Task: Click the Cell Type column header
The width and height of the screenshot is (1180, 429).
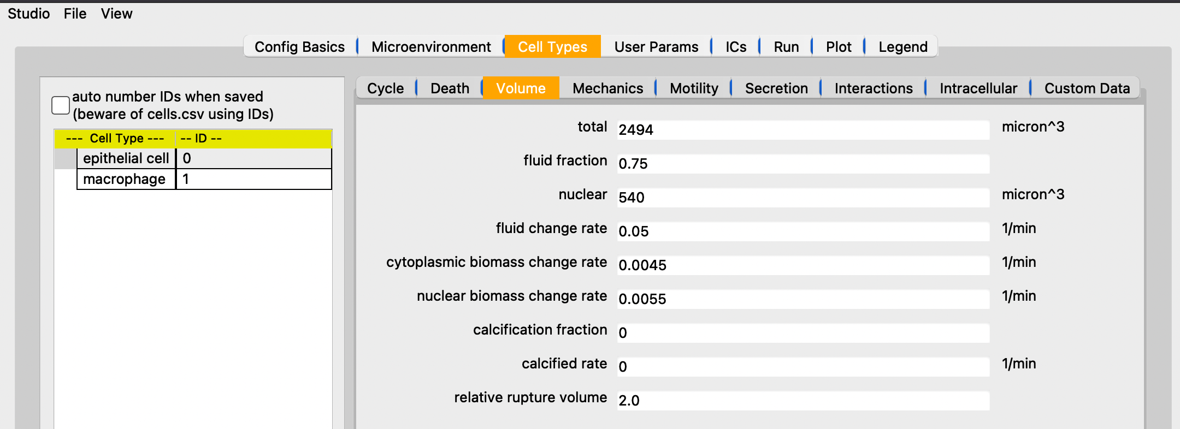Action: coord(115,139)
